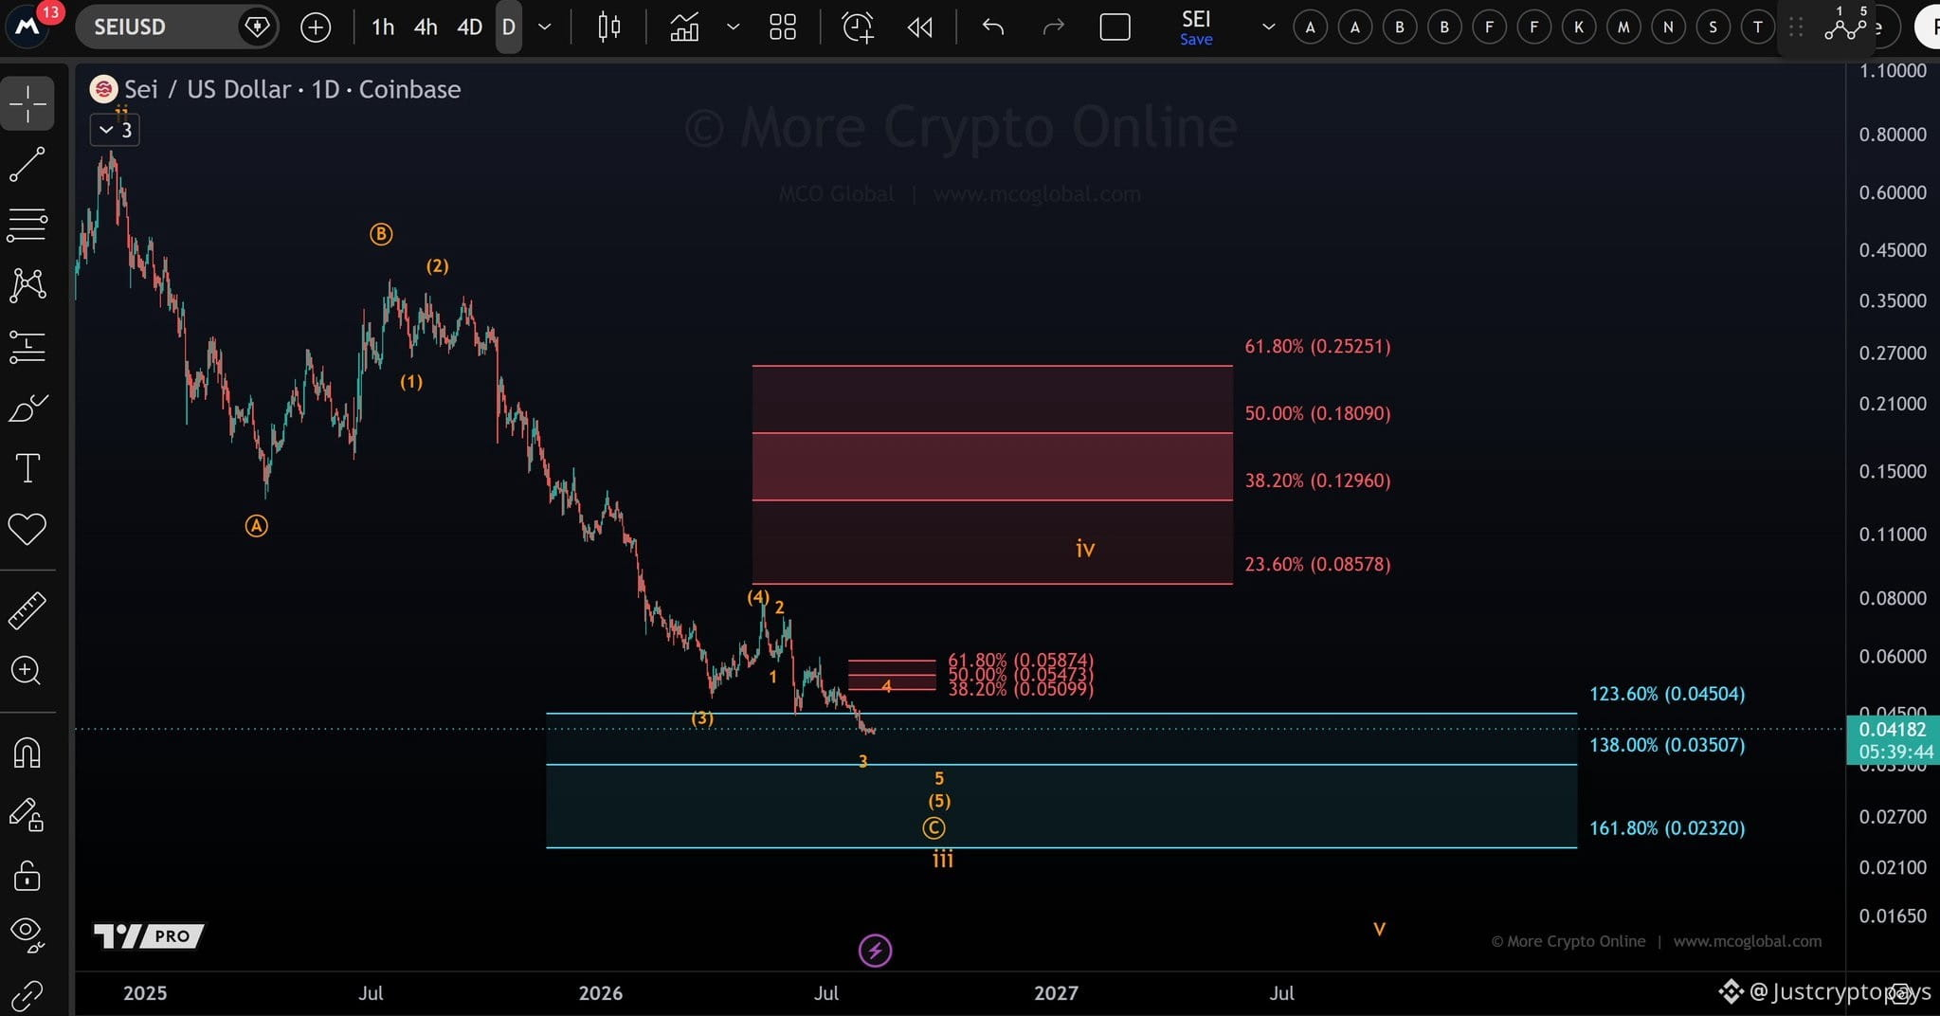Select the forecasting and position tool
1940x1016 pixels.
click(x=27, y=346)
